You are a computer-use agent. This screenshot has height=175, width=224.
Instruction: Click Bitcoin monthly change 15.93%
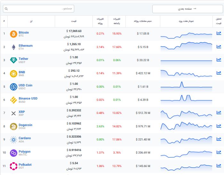click(117, 34)
